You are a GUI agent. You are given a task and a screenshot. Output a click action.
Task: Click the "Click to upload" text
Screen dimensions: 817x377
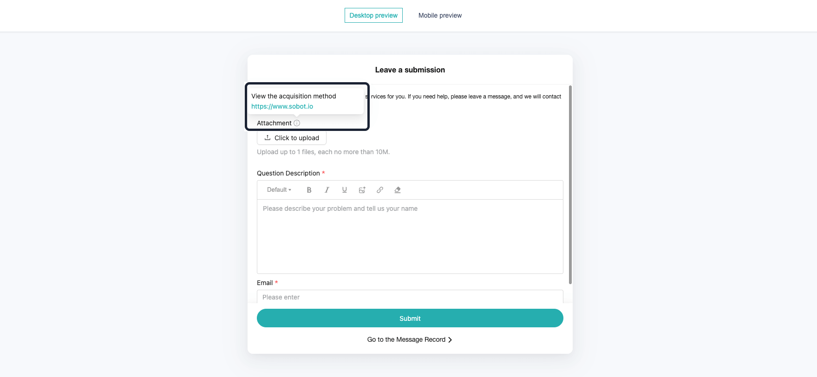click(x=297, y=138)
